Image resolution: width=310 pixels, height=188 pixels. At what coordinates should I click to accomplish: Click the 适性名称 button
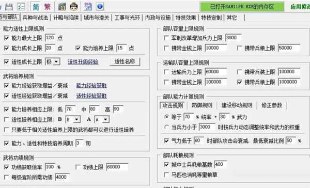[x=125, y=61]
